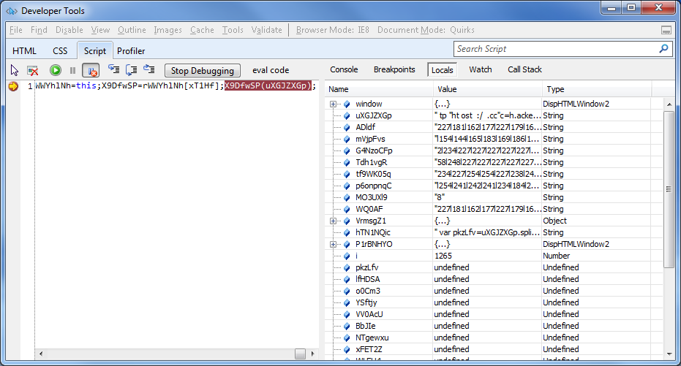Viewport: 681px width, 366px height.
Task: Click the Select element by click arrow
Action: pyautogui.click(x=15, y=70)
